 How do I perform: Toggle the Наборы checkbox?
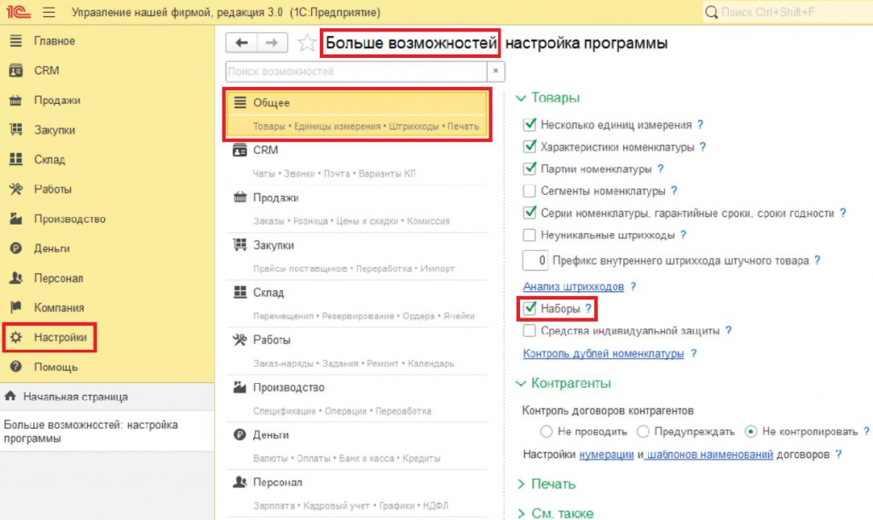tap(529, 308)
